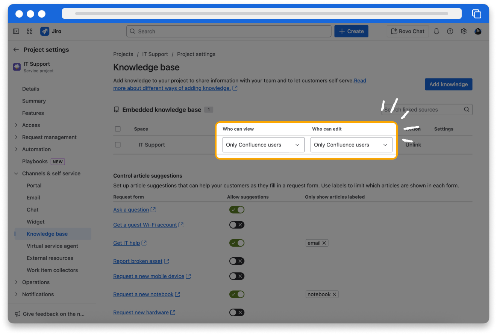Open the Who can edit dropdown

(x=351, y=145)
